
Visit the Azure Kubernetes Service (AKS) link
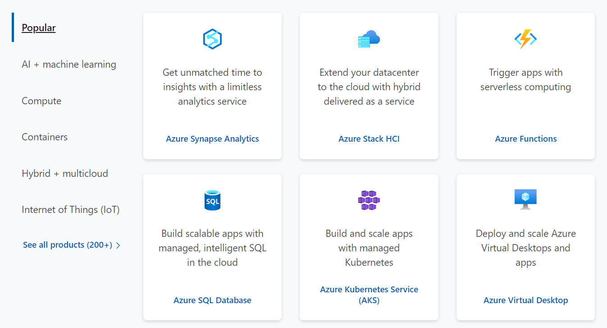point(369,295)
